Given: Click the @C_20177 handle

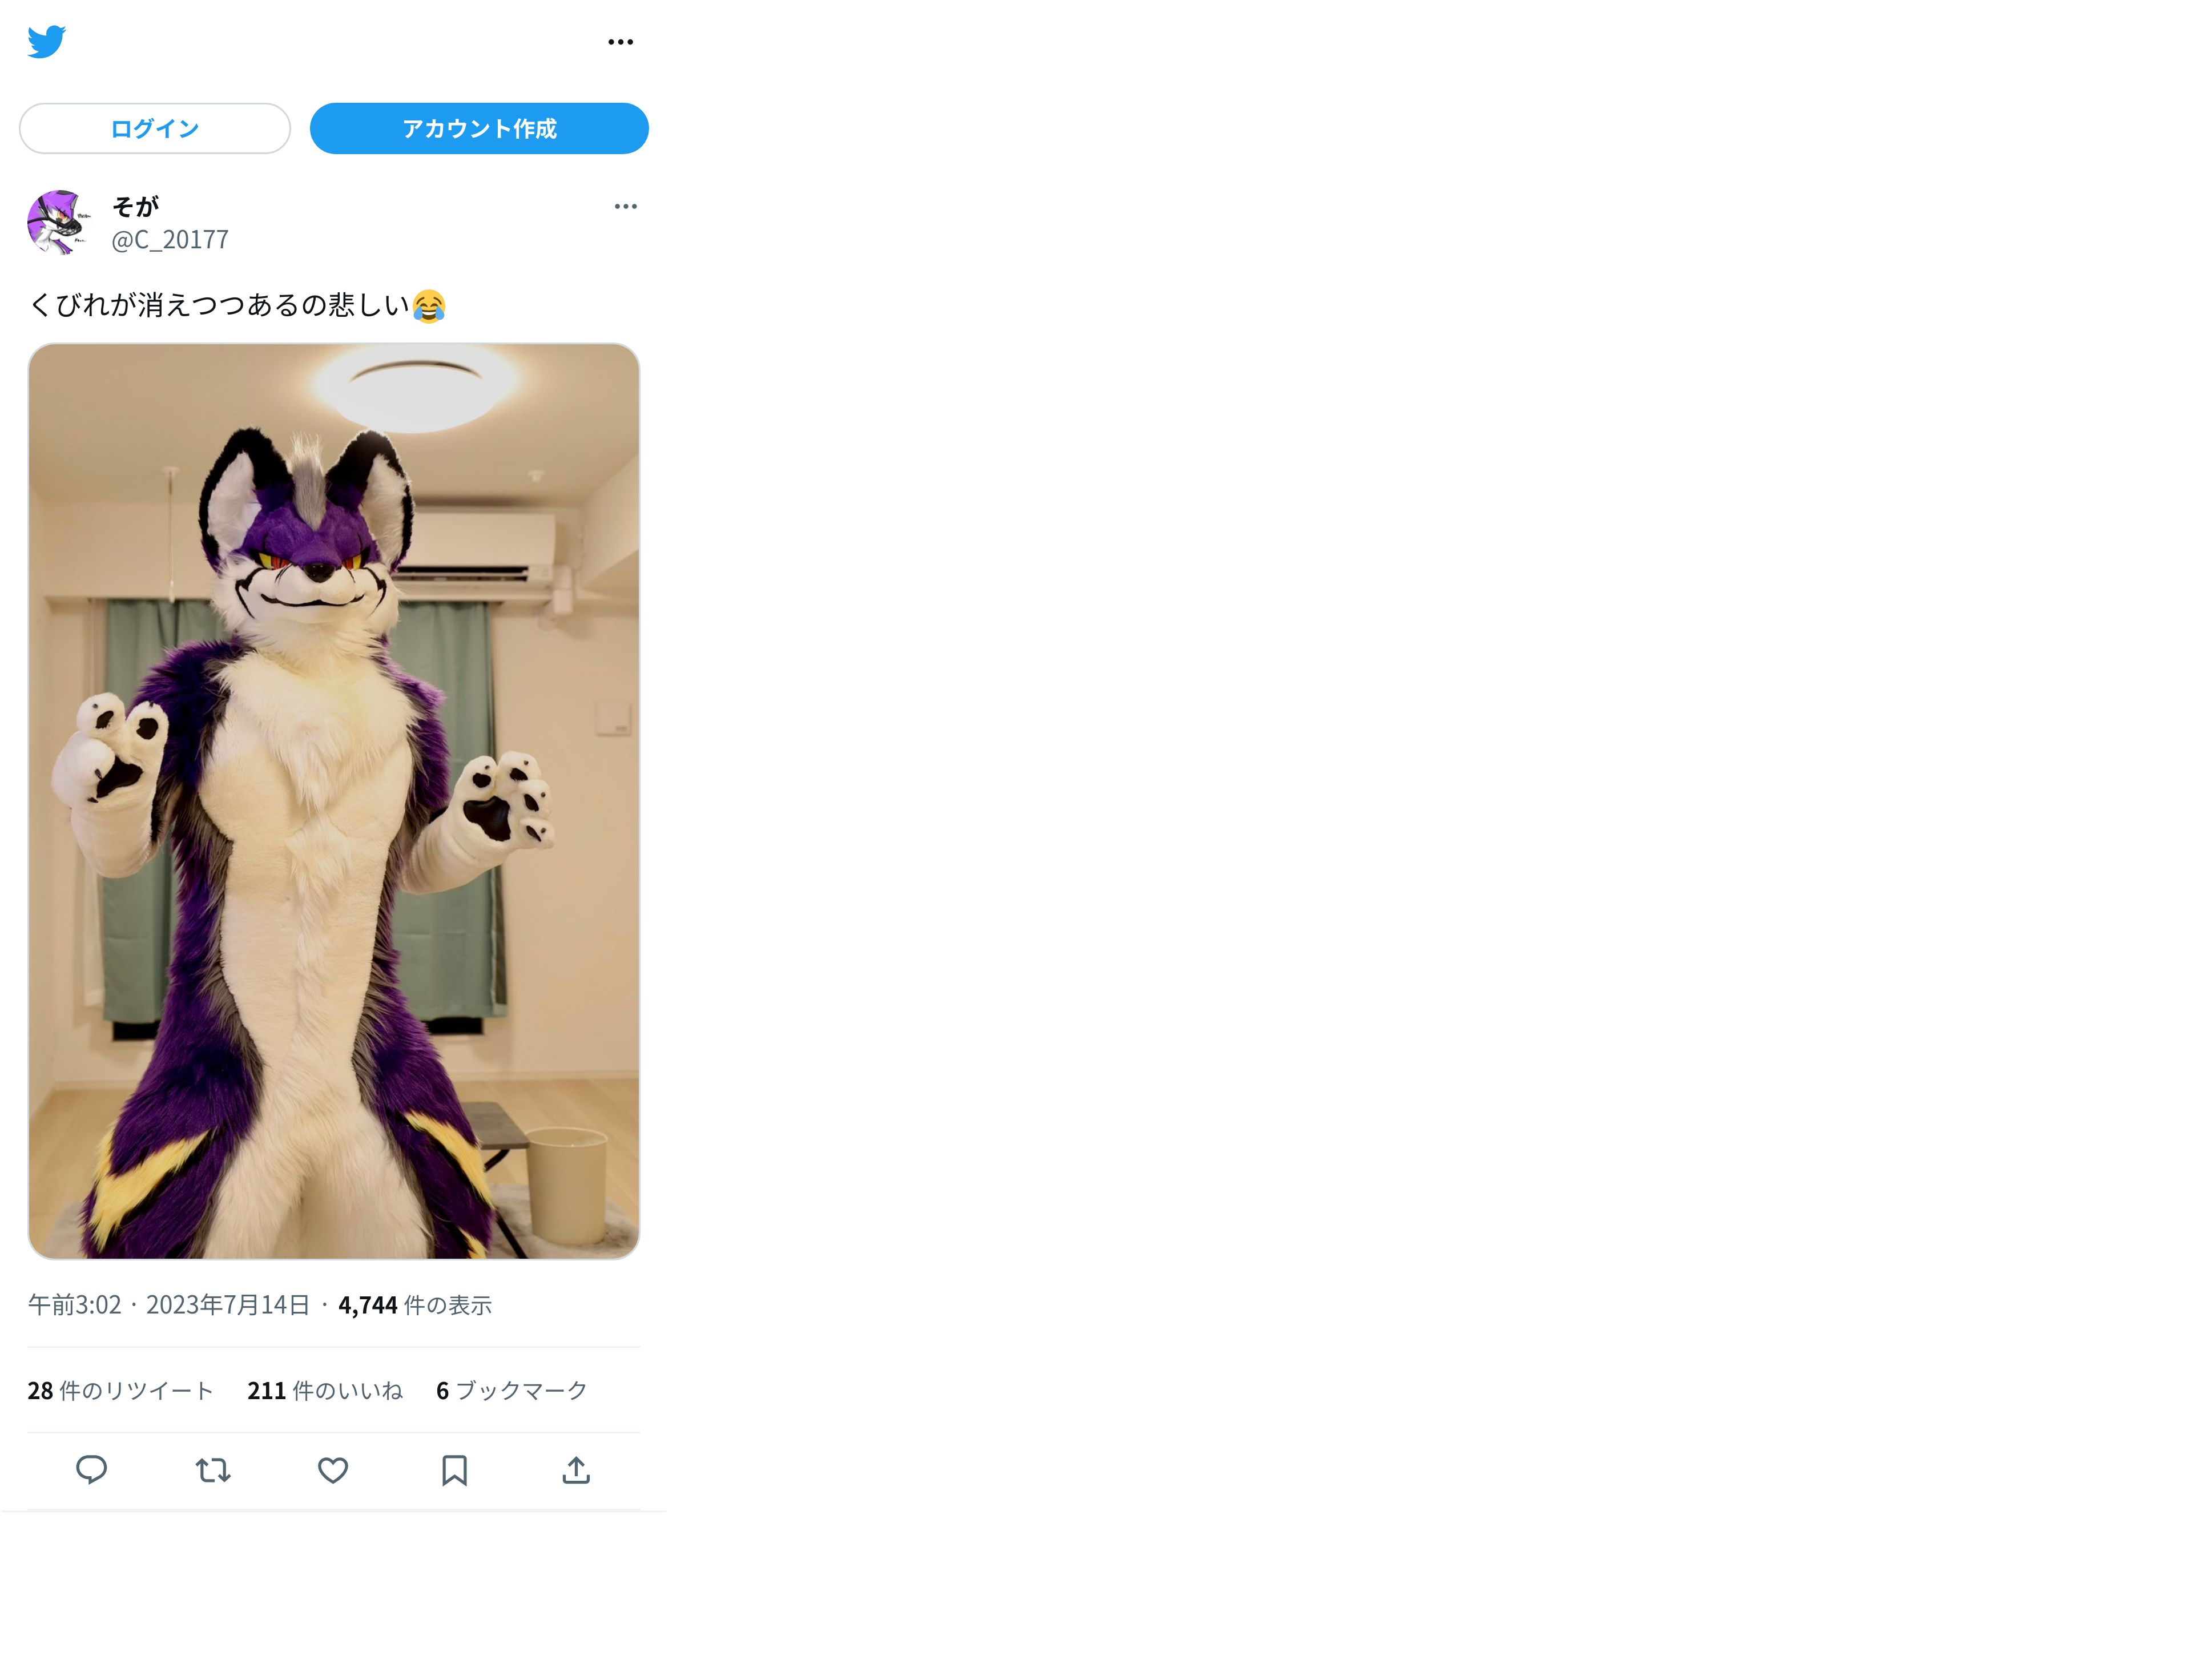Looking at the screenshot, I should pos(170,240).
